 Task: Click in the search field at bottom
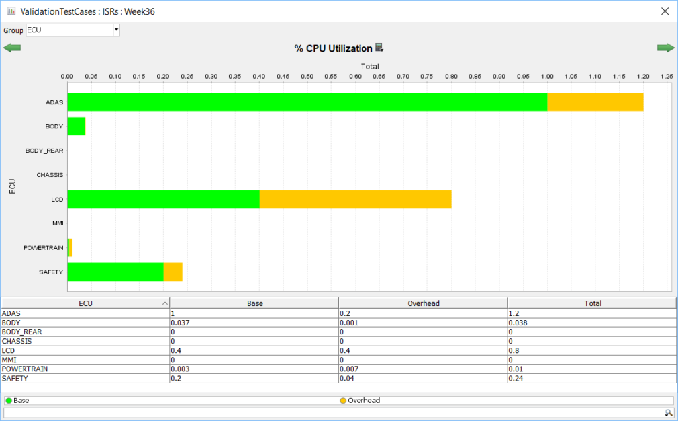coord(334,413)
